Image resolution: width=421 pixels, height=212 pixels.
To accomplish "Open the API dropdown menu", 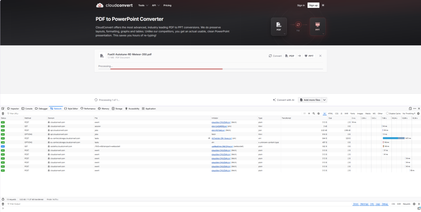I will (x=156, y=5).
